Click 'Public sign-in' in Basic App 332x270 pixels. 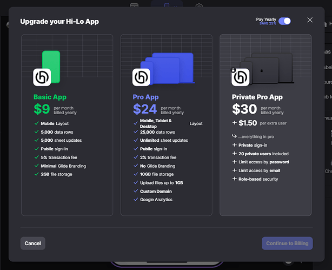(x=54, y=149)
